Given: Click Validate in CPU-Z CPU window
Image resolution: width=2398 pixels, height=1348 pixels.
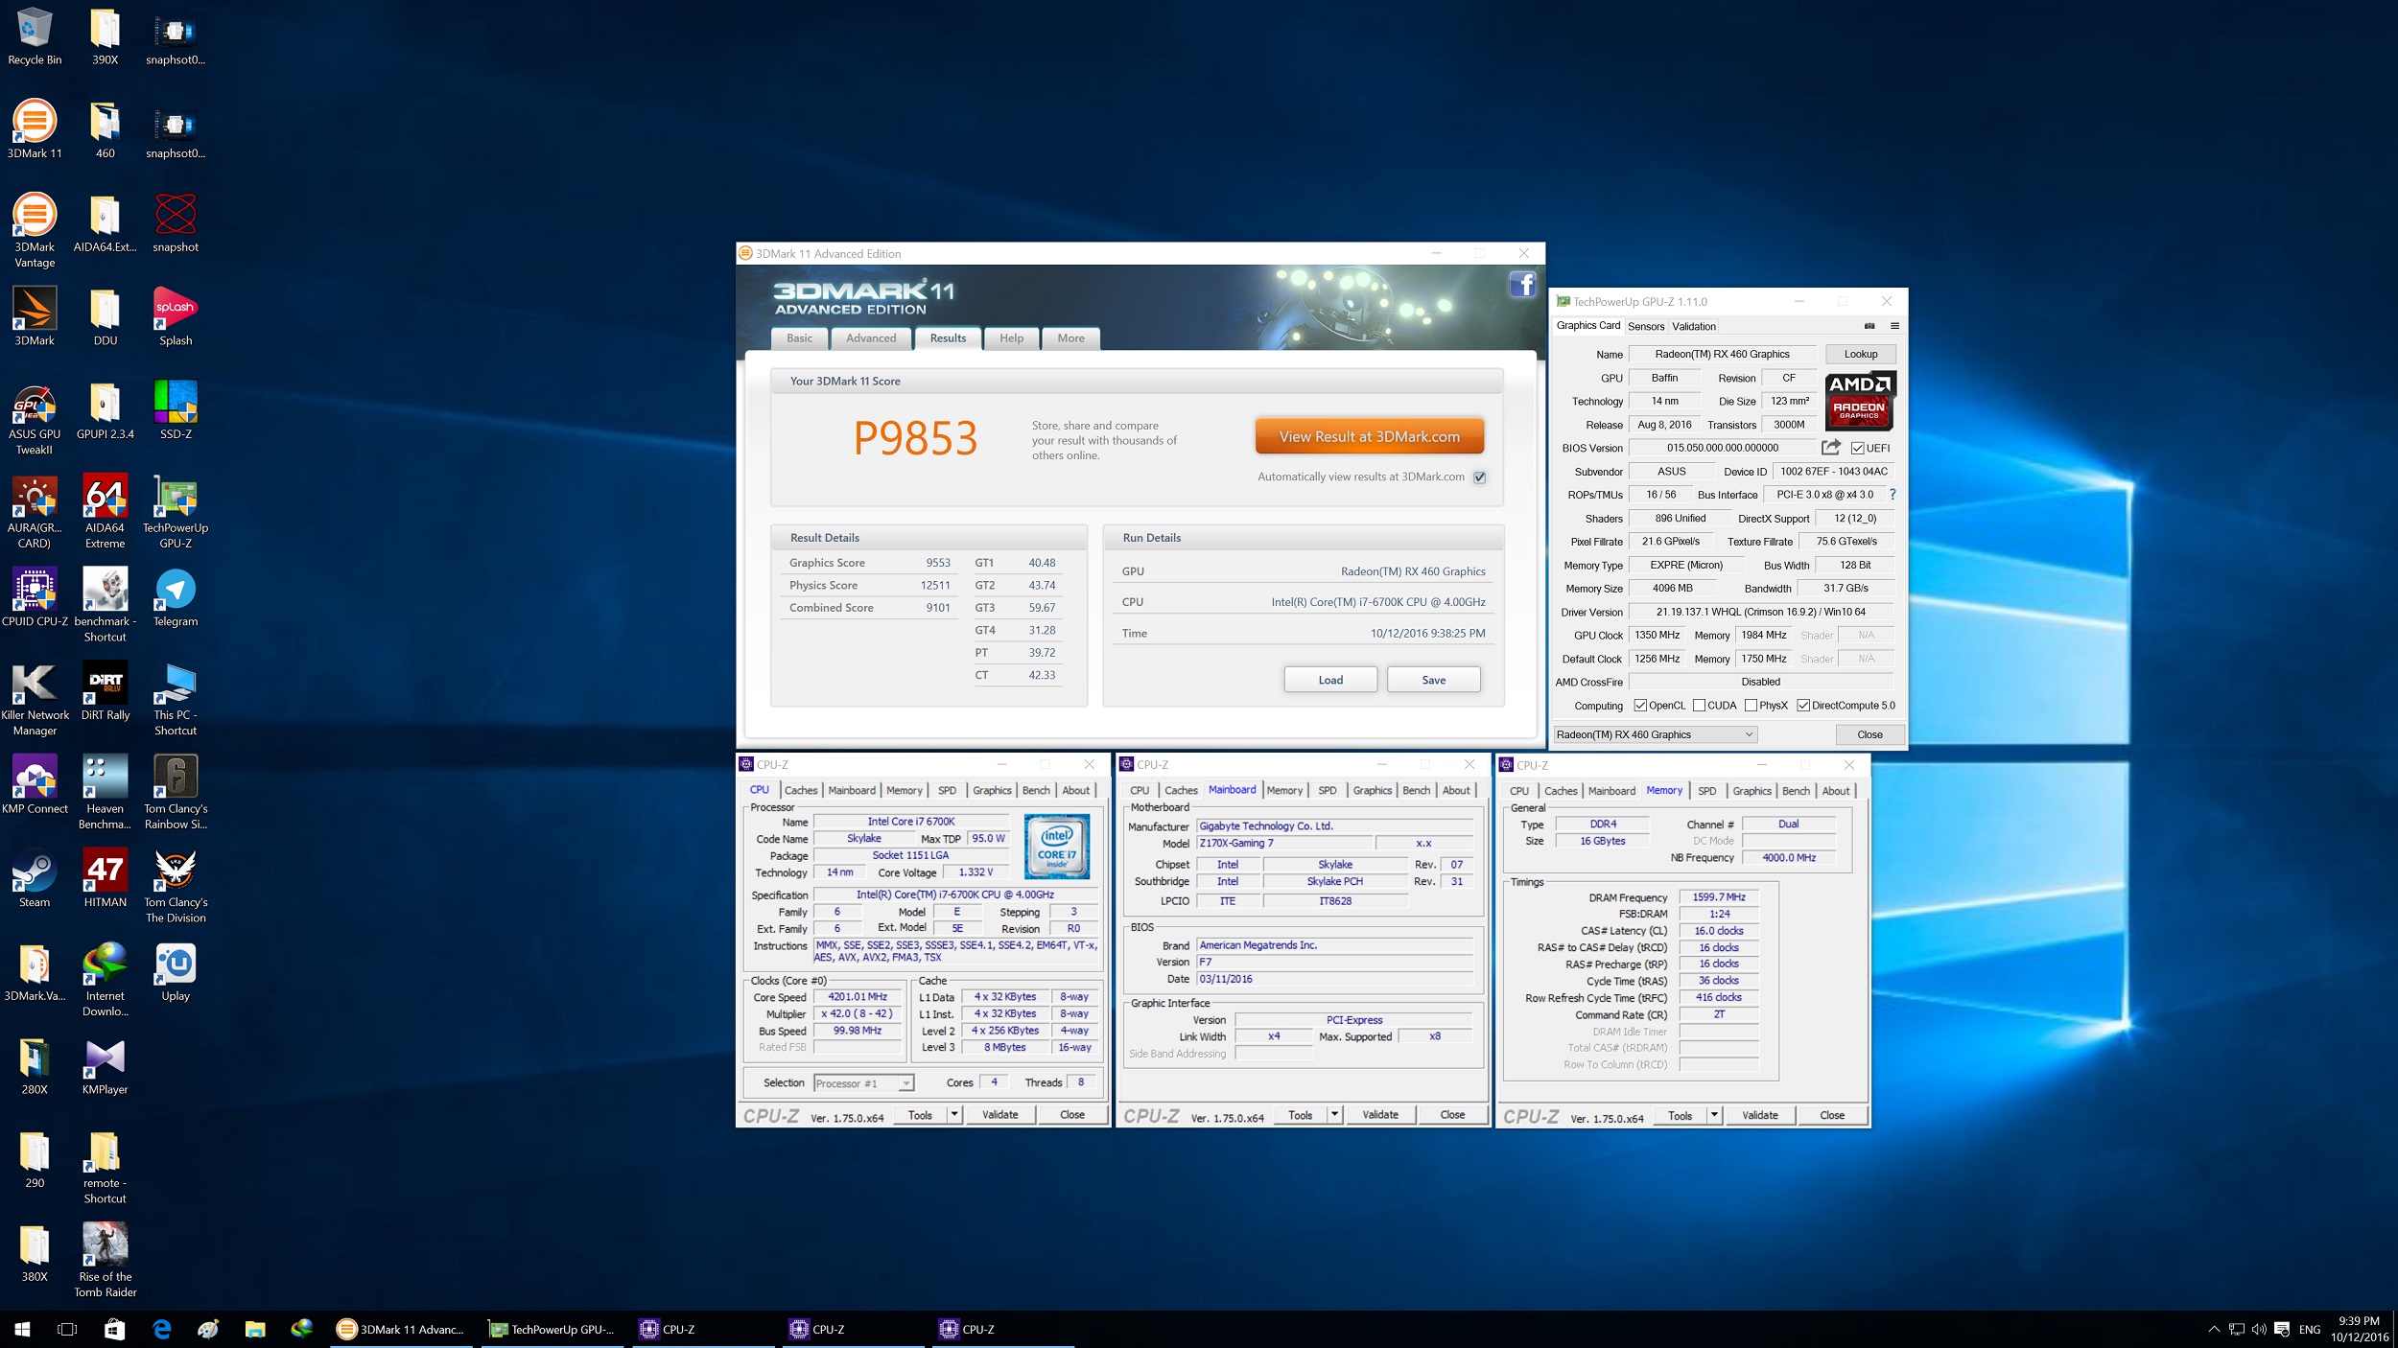Looking at the screenshot, I should [999, 1114].
